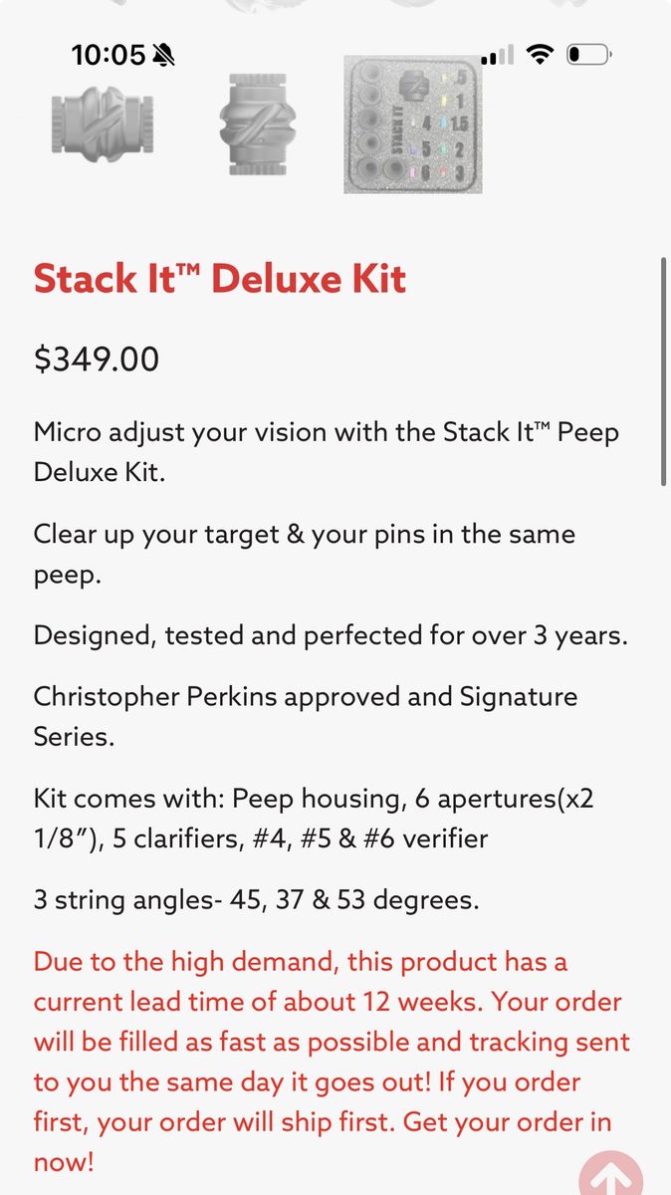Viewport: 671px width, 1195px height.
Task: Tap the 10:05 clock in status bar
Action: pyautogui.click(x=109, y=56)
